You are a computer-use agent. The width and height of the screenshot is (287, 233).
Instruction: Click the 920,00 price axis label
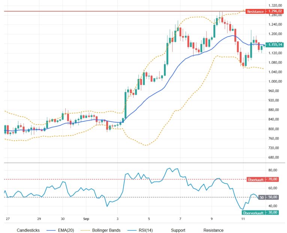(273, 100)
